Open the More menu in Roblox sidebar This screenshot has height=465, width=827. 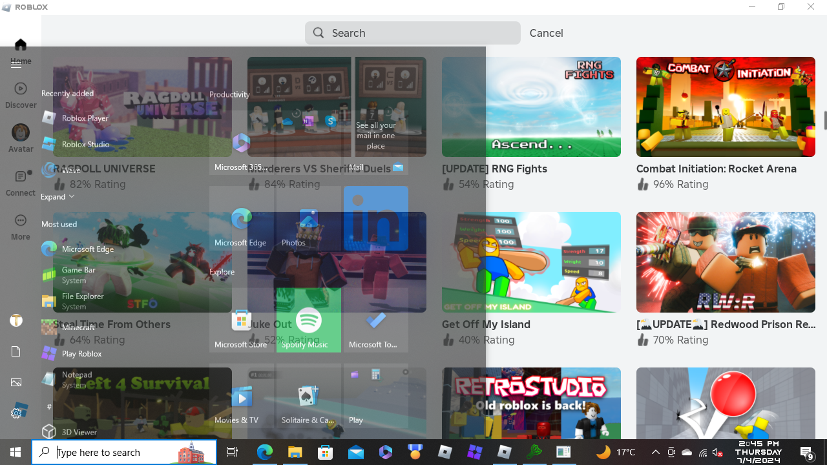point(21,227)
